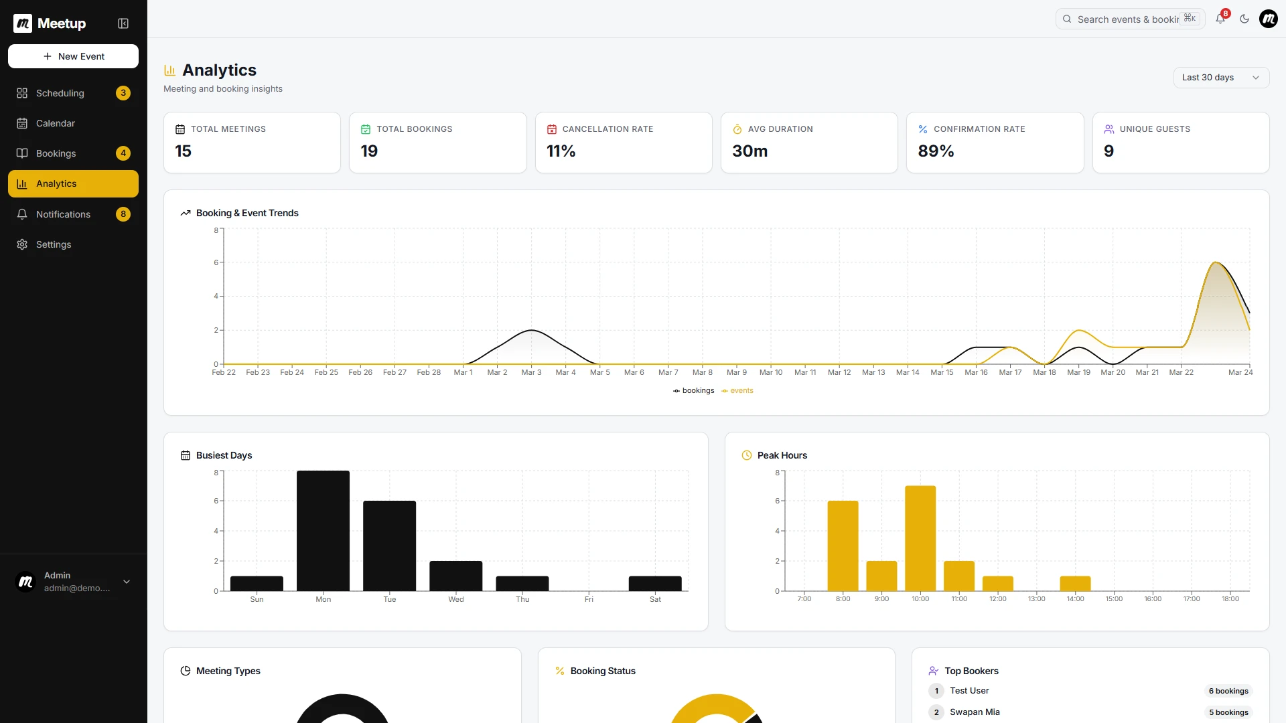Click the 8:00 bar in Peak Hours
The image size is (1286, 723).
[843, 546]
